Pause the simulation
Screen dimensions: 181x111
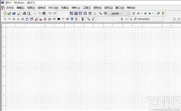point(126,19)
